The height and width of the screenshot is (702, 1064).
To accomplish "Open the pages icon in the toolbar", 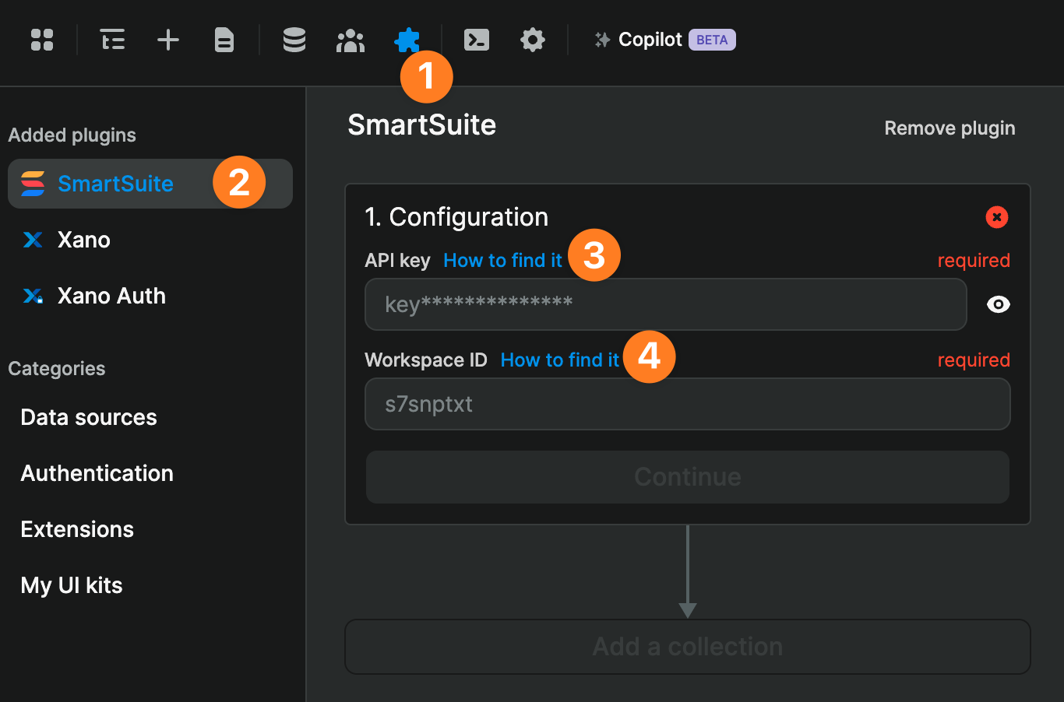I will pyautogui.click(x=224, y=40).
